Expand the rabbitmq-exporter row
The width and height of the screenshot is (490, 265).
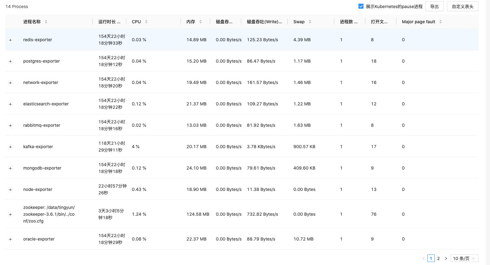point(11,126)
